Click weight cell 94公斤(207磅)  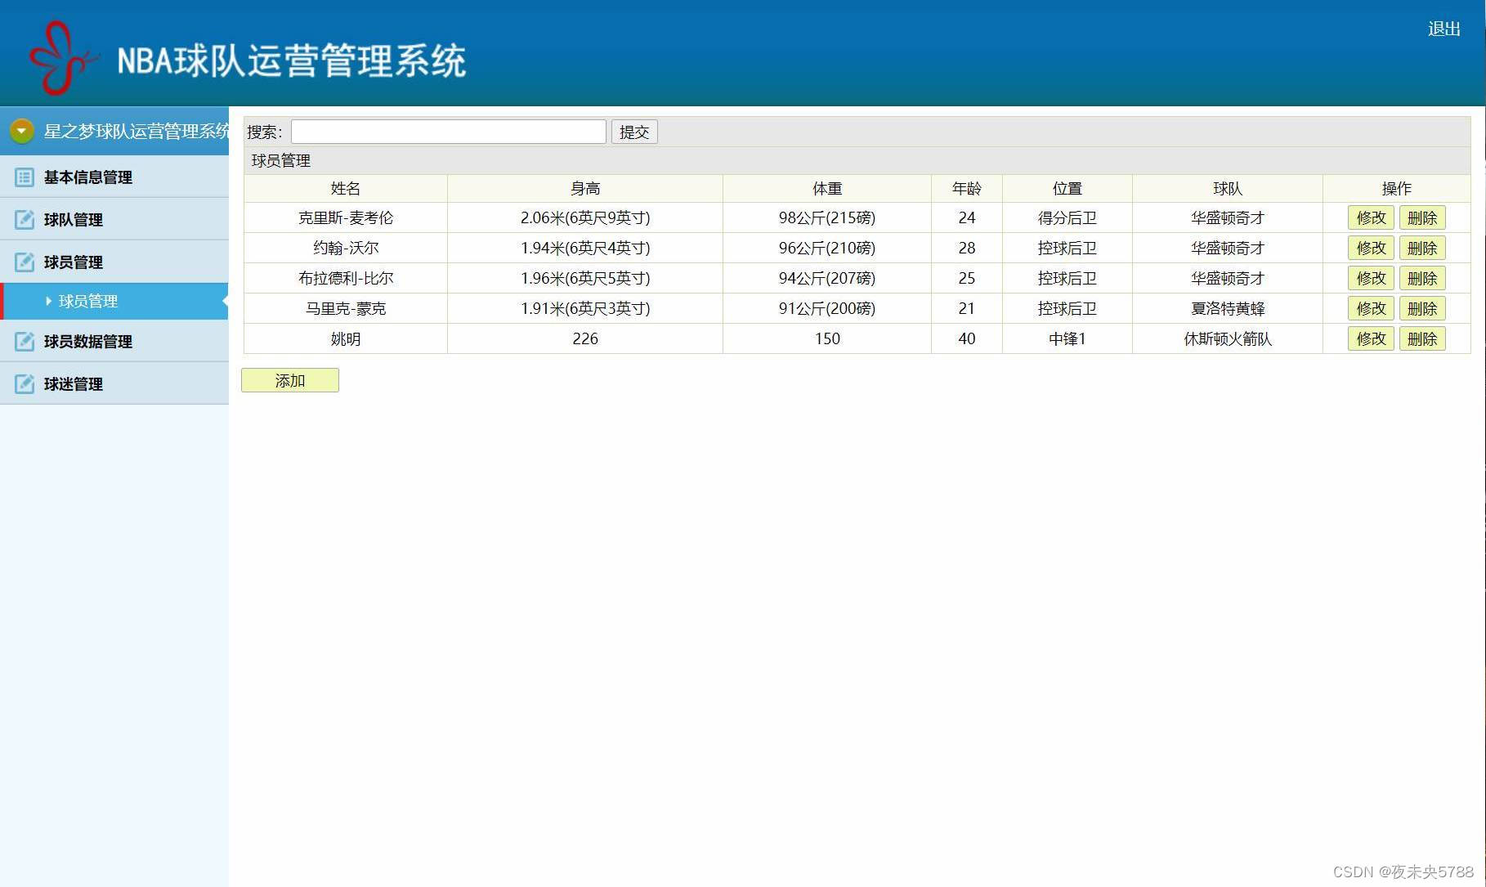827,279
